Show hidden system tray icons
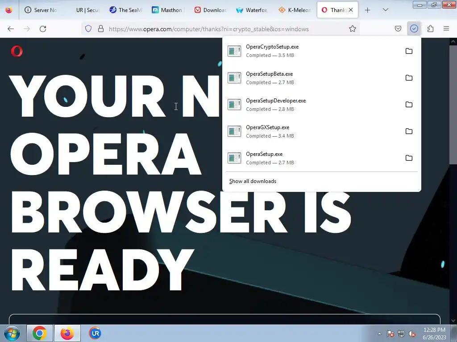Screen dimensions: 457x342 coord(379,334)
